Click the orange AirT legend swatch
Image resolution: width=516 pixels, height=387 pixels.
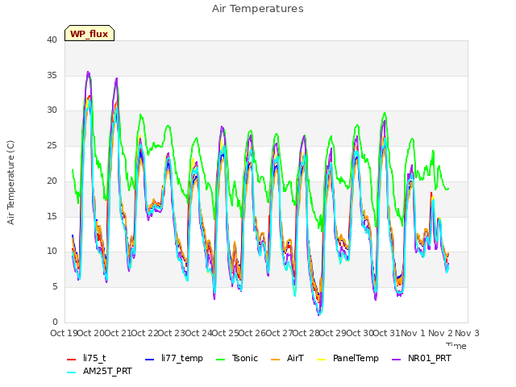coord(276,360)
